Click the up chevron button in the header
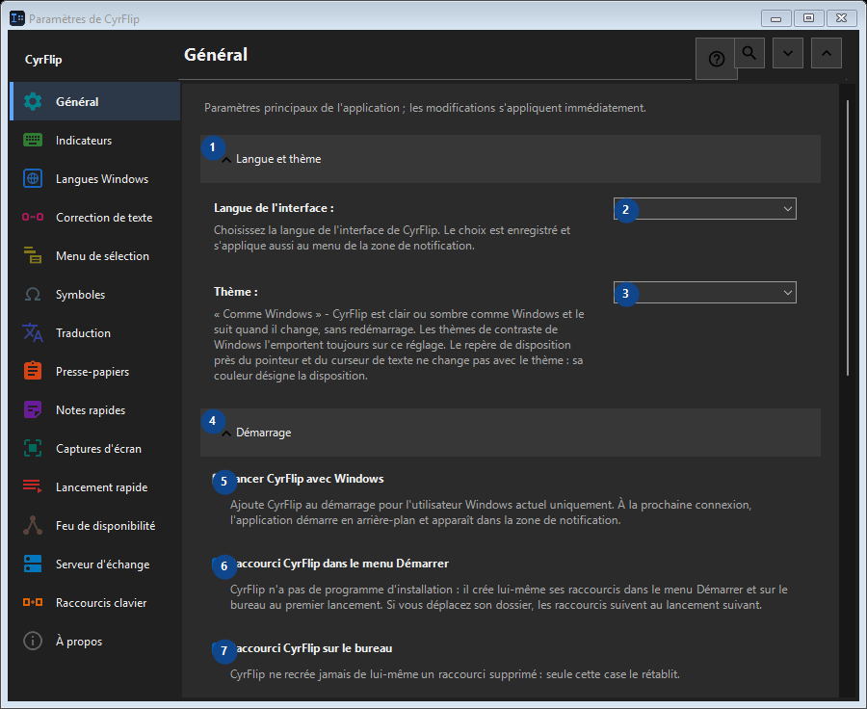This screenshot has width=867, height=709. coord(827,53)
